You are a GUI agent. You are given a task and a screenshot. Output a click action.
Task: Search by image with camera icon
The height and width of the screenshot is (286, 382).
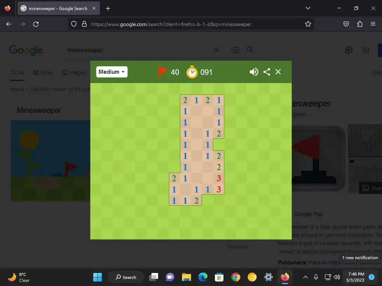[235, 50]
